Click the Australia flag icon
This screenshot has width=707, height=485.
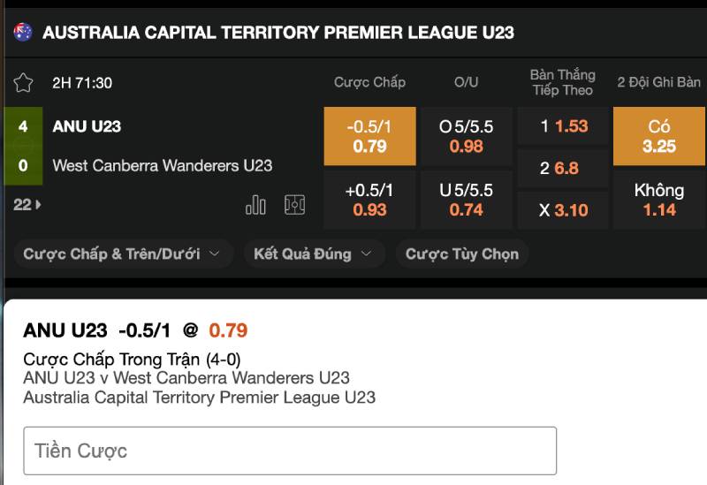point(23,33)
